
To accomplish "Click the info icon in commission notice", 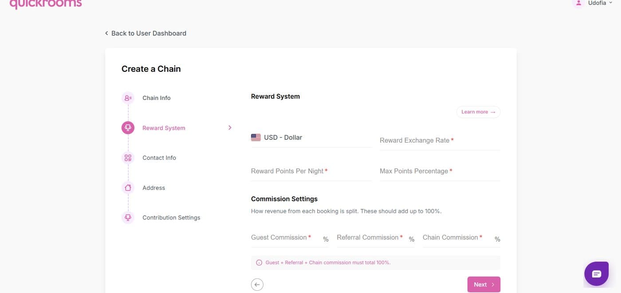I will [259, 262].
